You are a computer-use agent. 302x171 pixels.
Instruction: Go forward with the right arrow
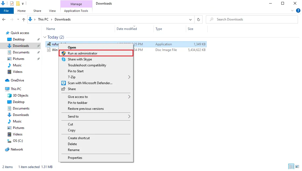click(x=12, y=19)
